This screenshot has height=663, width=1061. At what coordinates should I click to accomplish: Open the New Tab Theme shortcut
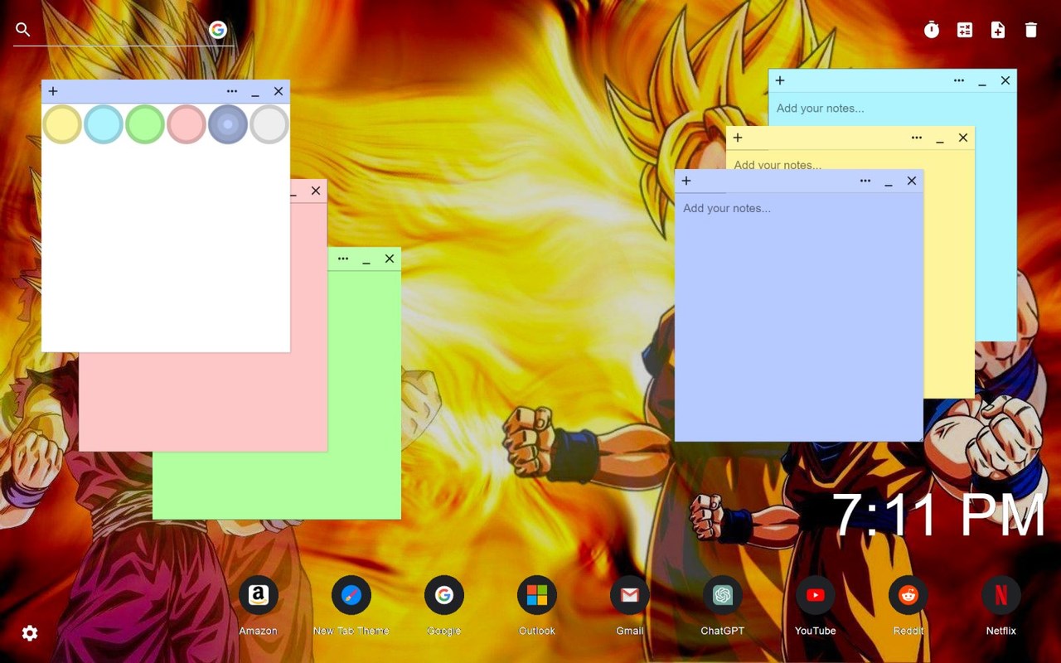click(351, 595)
